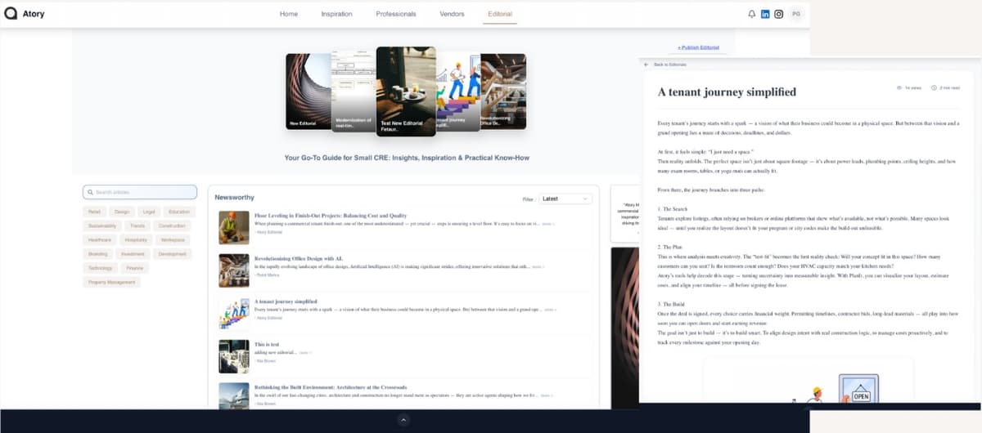Go to the Home tab
The height and width of the screenshot is (433, 982).
[289, 14]
